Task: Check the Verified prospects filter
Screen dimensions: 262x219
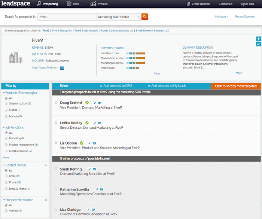Action: pos(6,211)
